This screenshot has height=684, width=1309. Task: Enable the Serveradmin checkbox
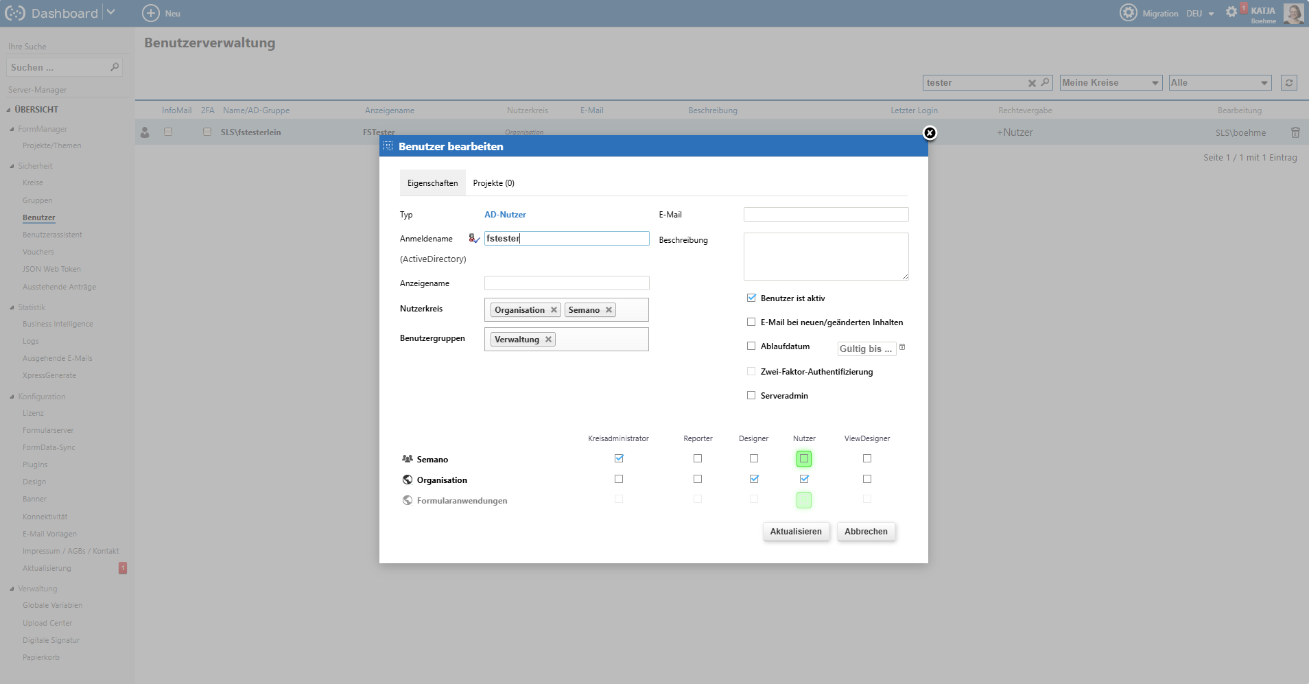pos(751,396)
